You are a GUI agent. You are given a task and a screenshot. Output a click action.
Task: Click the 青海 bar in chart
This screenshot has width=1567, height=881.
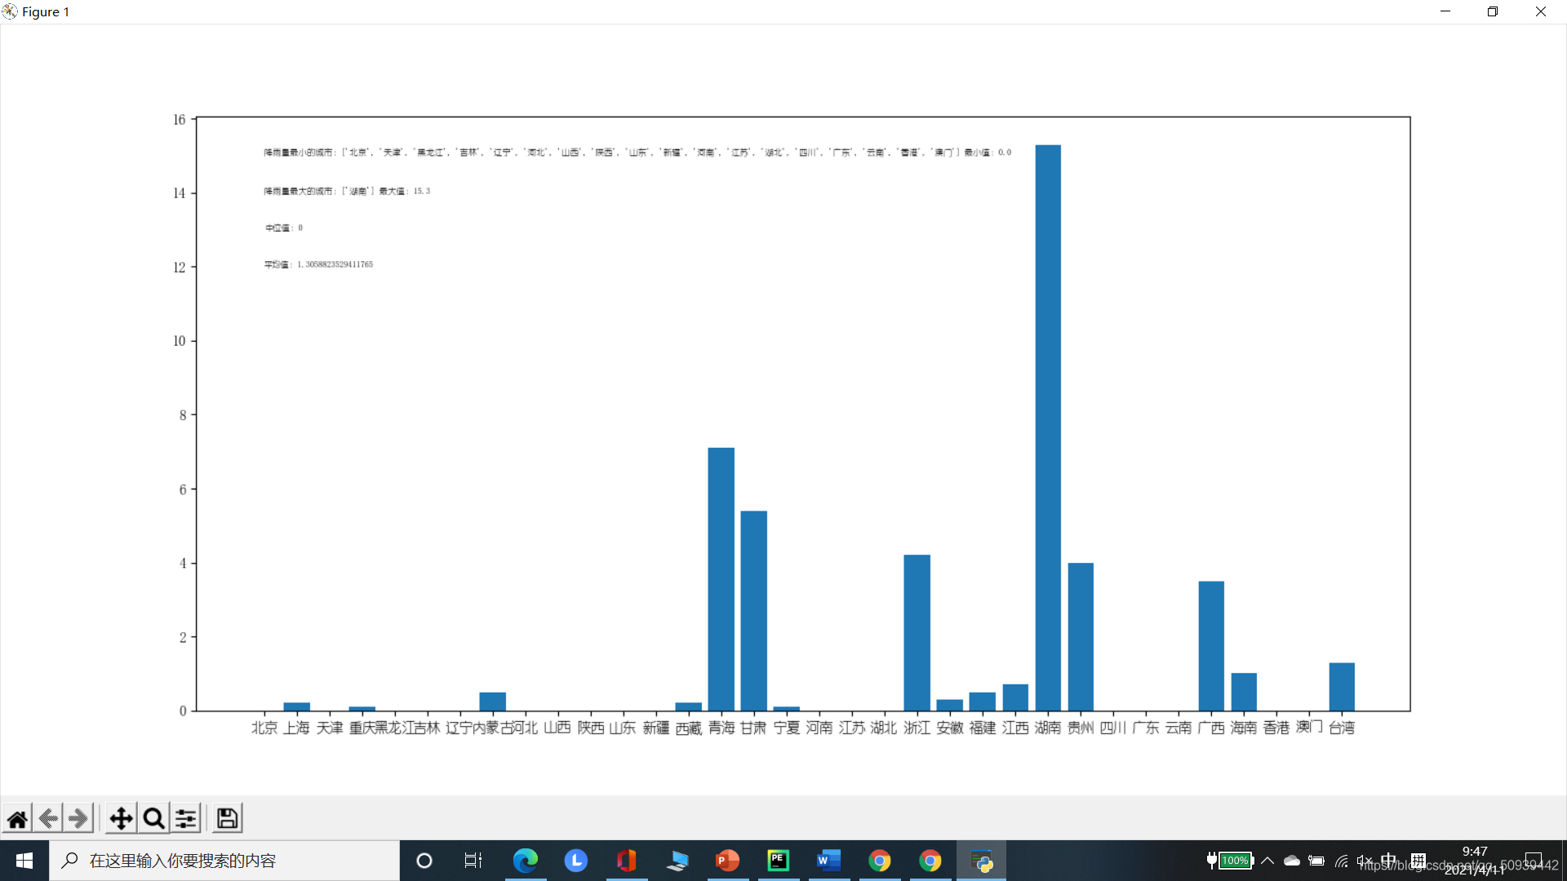click(721, 579)
